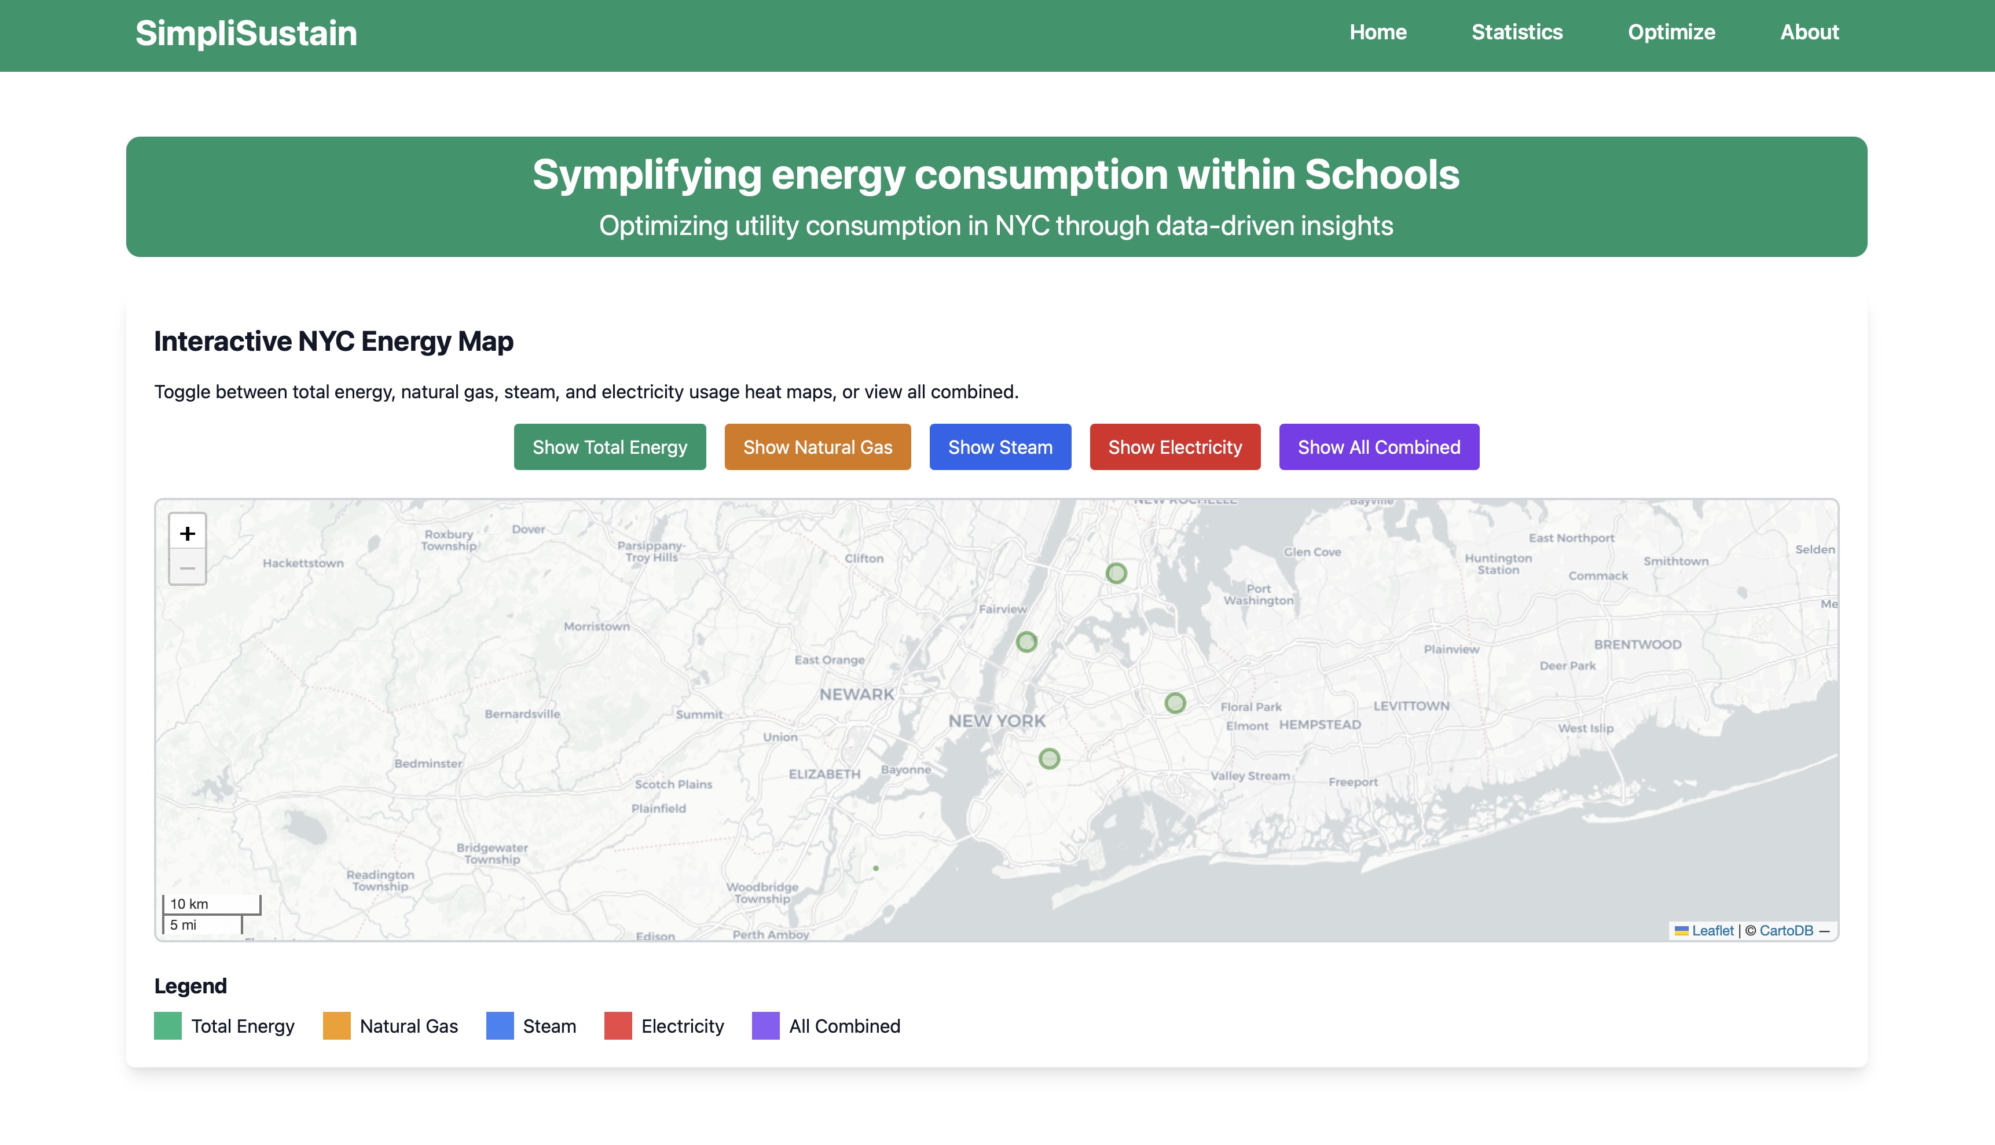Select the marker south of New York label

[1049, 759]
